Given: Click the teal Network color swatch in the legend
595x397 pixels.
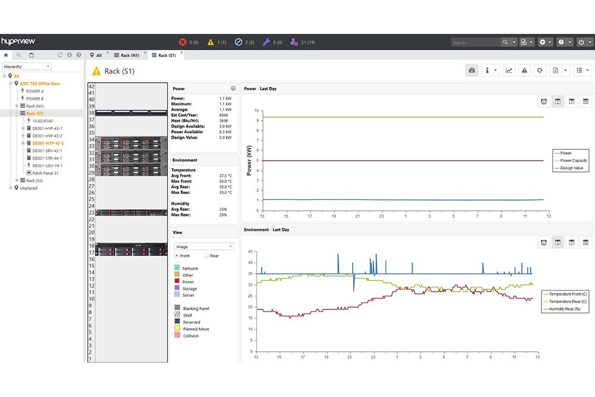Looking at the screenshot, I should (177, 268).
